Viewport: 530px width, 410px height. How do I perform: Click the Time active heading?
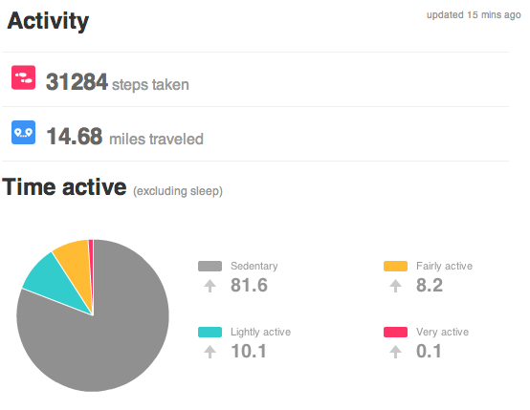[x=64, y=187]
